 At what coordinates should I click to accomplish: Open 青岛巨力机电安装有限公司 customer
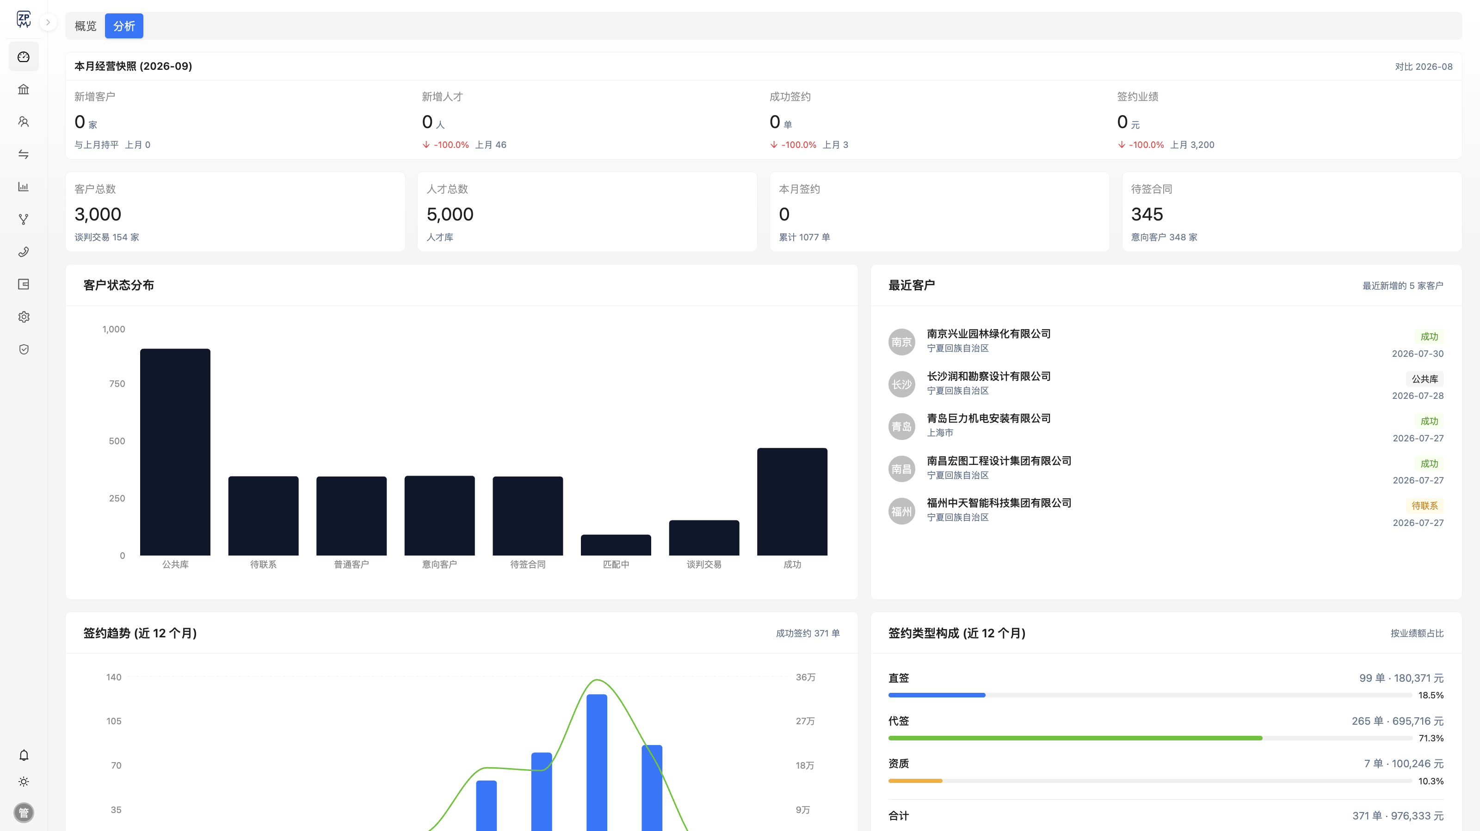[989, 418]
